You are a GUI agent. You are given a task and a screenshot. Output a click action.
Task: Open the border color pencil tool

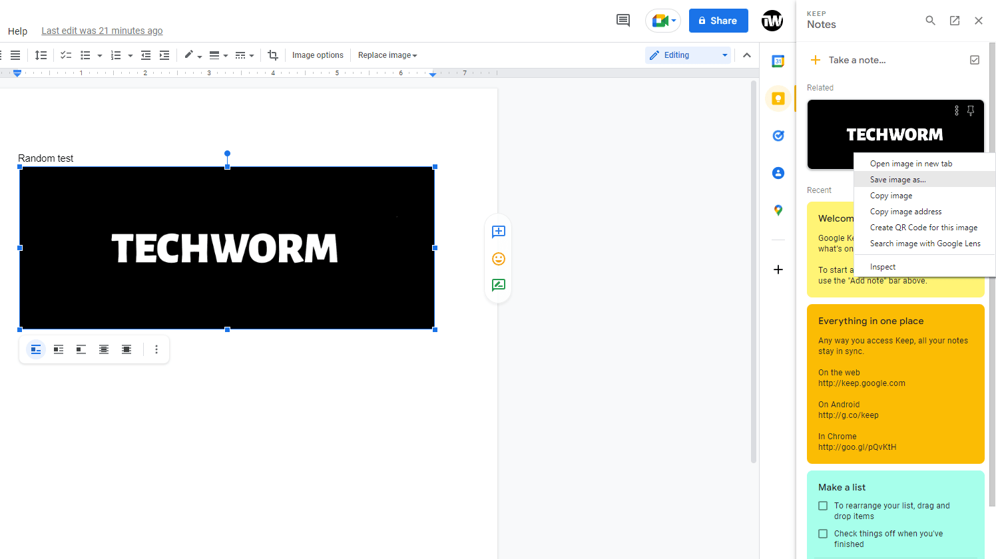coord(192,55)
